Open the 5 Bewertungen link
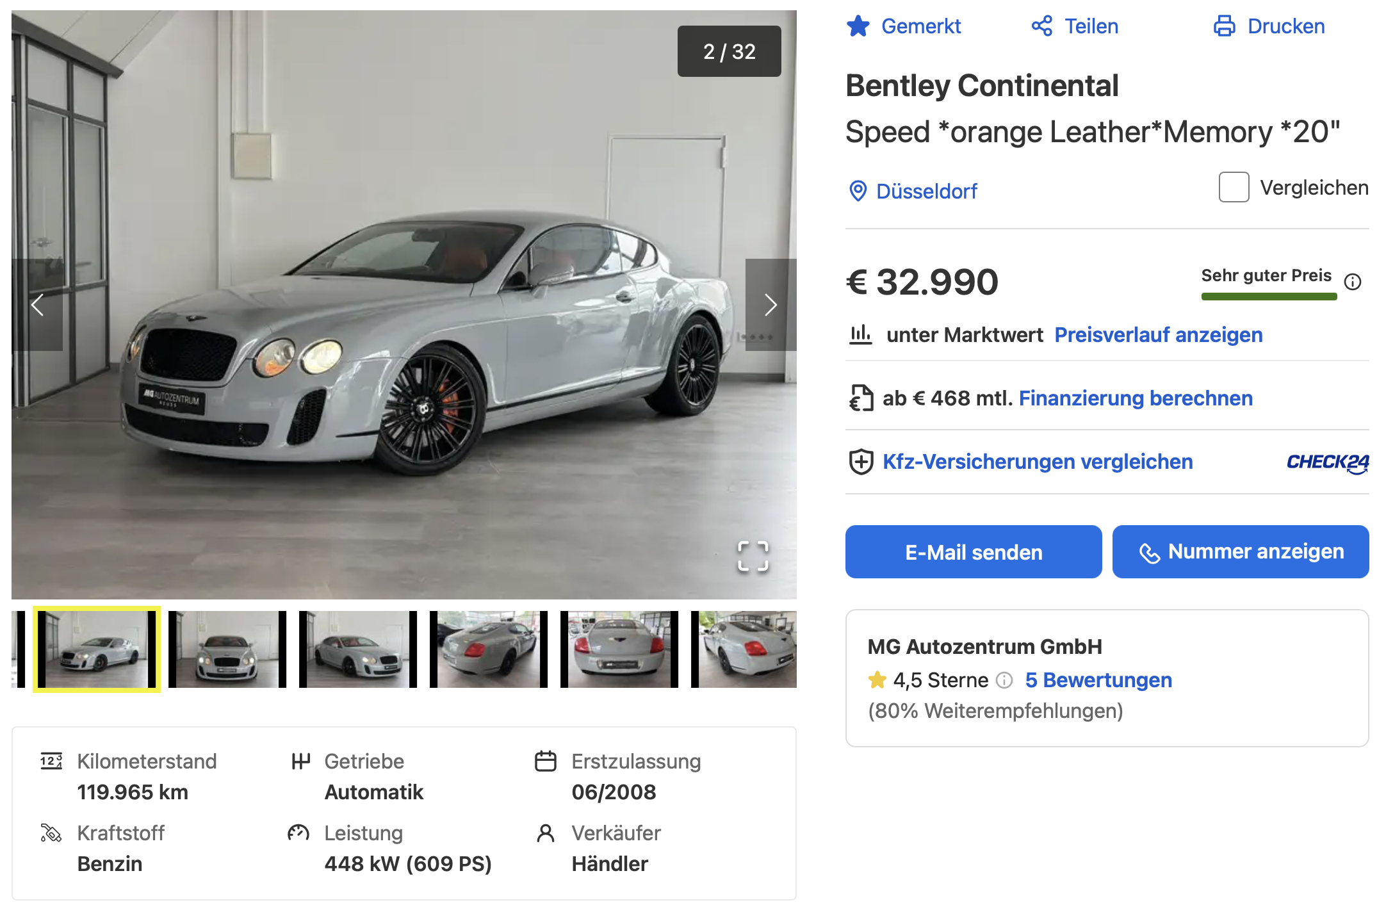 pyautogui.click(x=1098, y=680)
